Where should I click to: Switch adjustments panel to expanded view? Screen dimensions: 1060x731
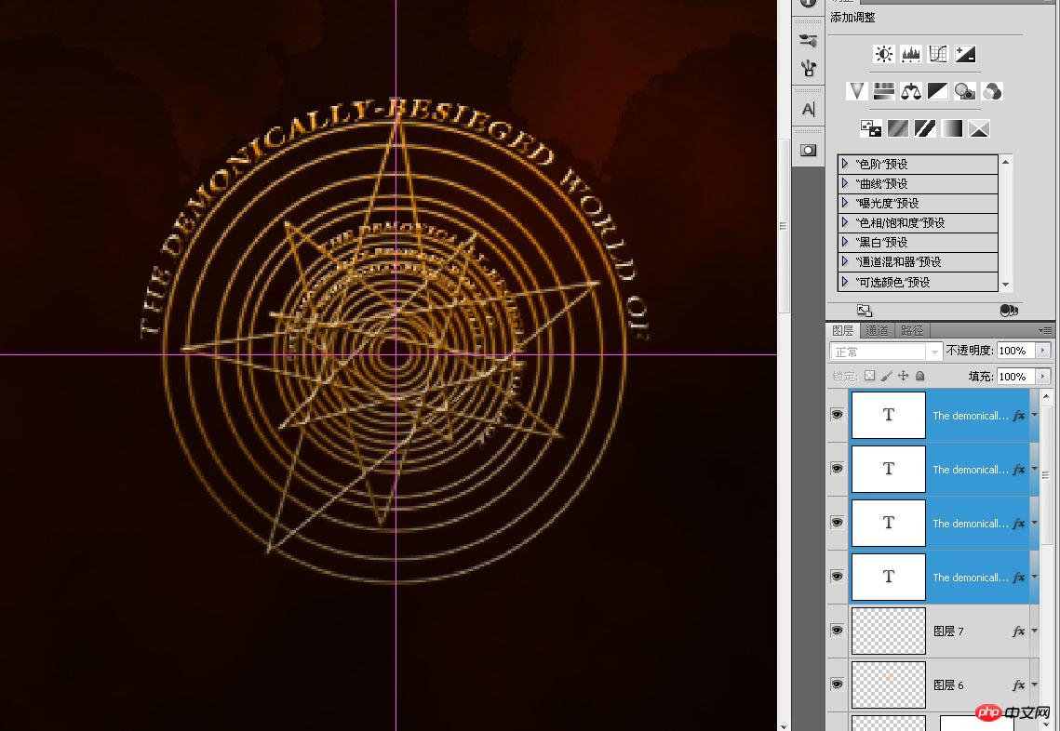point(865,310)
